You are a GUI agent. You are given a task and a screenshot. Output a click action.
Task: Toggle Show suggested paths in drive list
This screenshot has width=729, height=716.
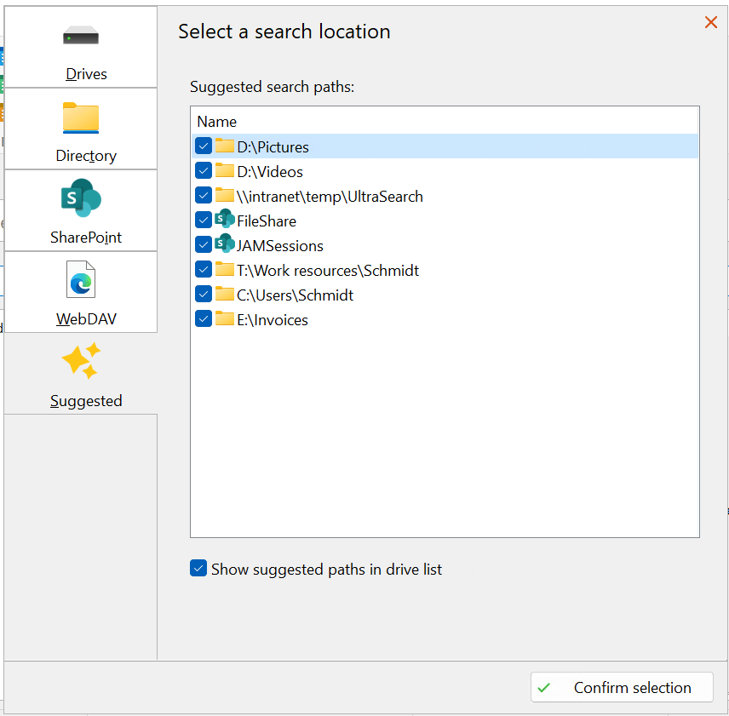(x=198, y=569)
